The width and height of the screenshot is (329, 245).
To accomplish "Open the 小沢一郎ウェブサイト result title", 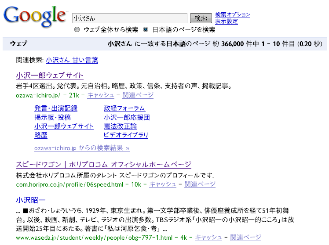I will pyautogui.click(x=50, y=76).
